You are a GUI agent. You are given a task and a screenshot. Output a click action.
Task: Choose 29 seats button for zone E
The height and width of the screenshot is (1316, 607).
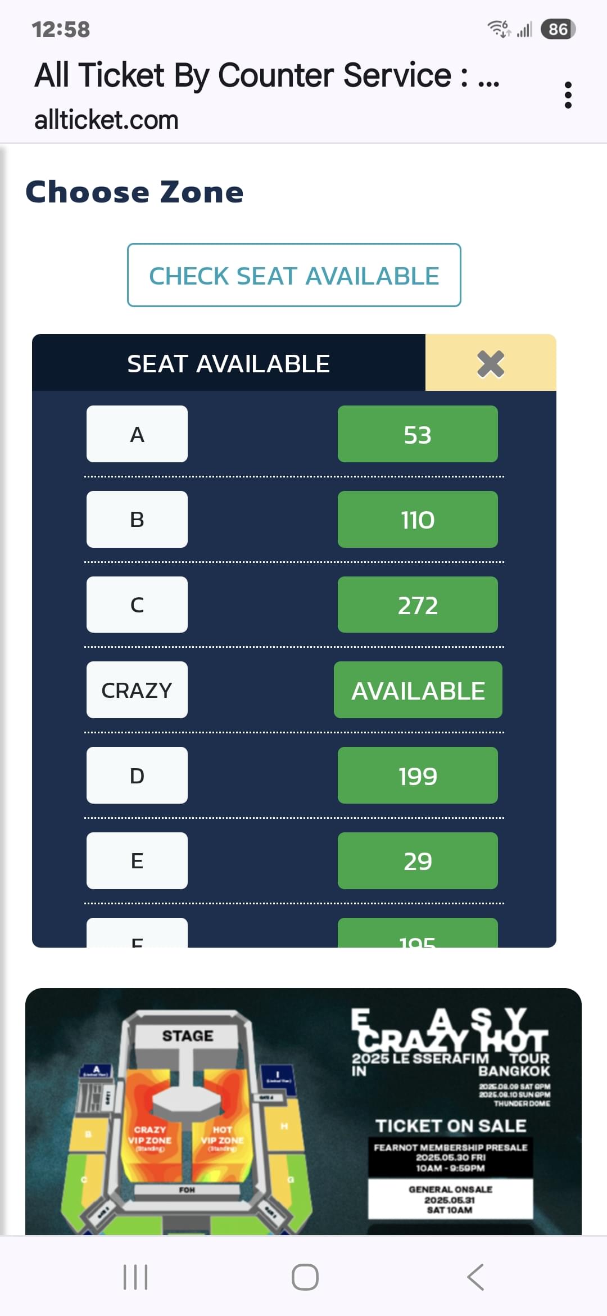point(418,861)
